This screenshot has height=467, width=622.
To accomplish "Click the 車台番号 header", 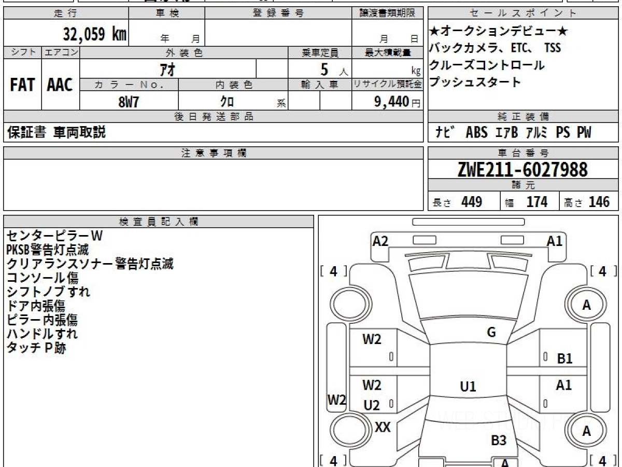I will coord(524,153).
